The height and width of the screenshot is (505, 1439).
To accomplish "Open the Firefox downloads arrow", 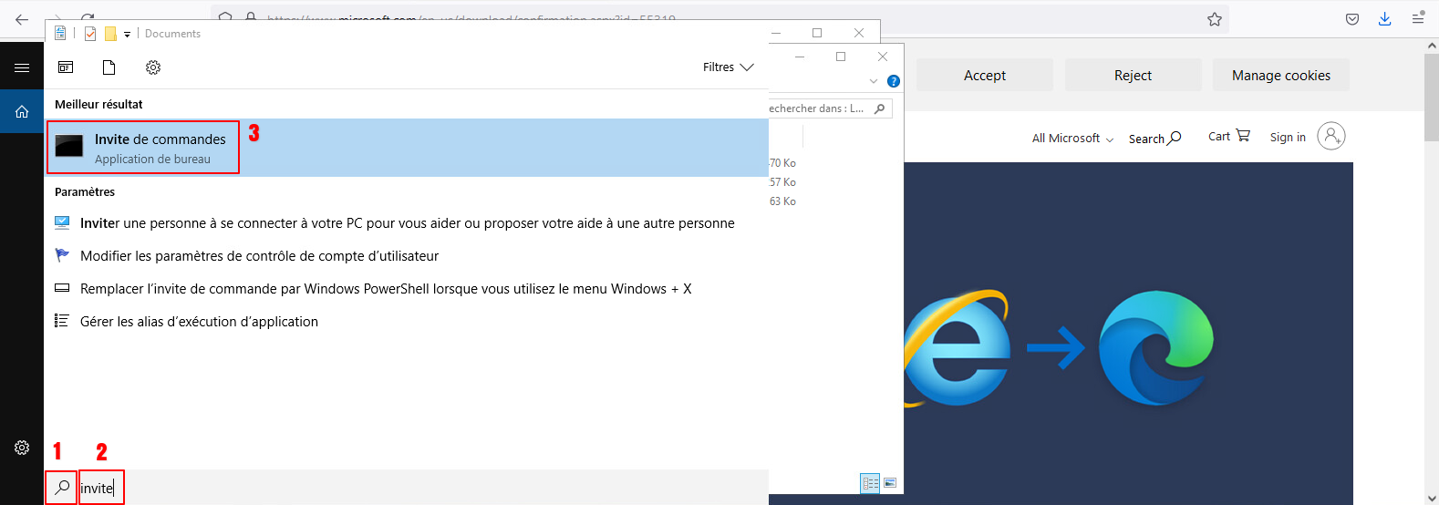I will [x=1384, y=19].
